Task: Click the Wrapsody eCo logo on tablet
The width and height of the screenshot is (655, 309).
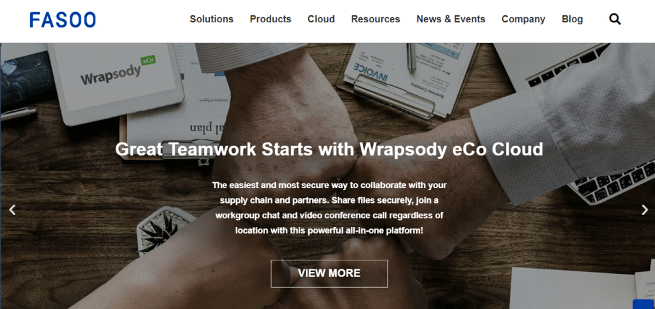Action: tap(118, 72)
